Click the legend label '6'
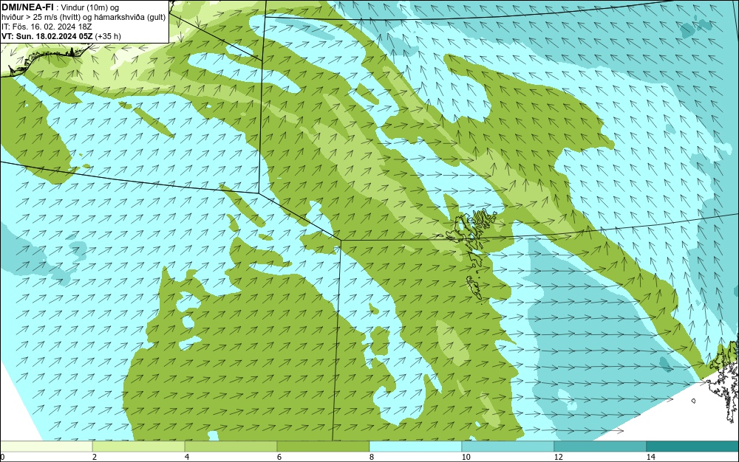739x462 pixels. pyautogui.click(x=279, y=457)
